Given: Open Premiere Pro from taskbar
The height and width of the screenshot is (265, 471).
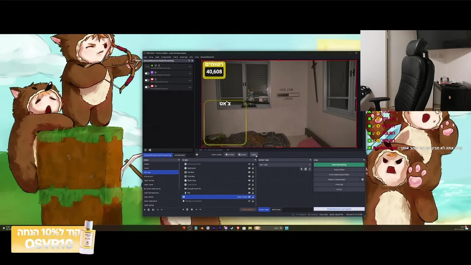Looking at the screenshot, I should coord(220,228).
